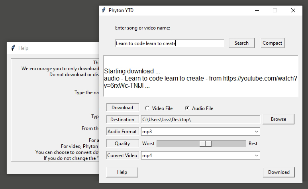Click the download status output text area

coord(201,76)
